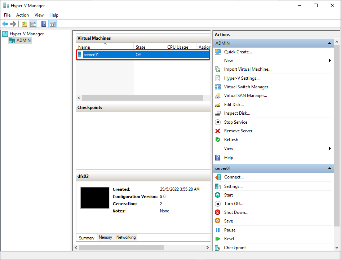Collapse the server01 actions section
The image size is (341, 260).
tap(329, 168)
